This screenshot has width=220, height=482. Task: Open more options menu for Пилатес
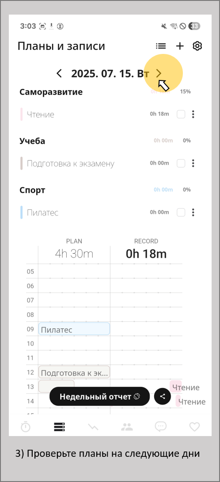193,213
